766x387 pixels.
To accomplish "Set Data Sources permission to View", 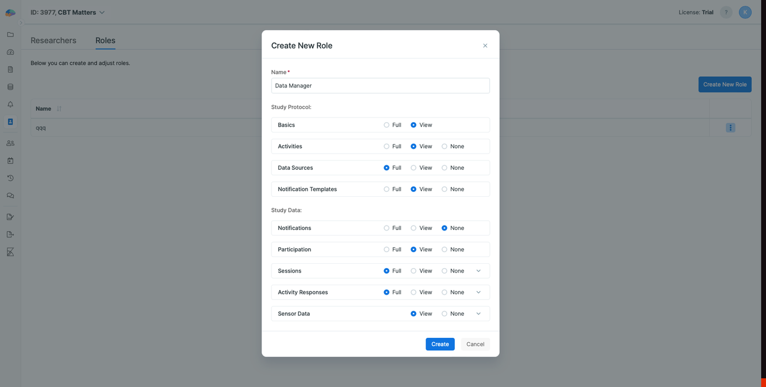I will coord(413,168).
